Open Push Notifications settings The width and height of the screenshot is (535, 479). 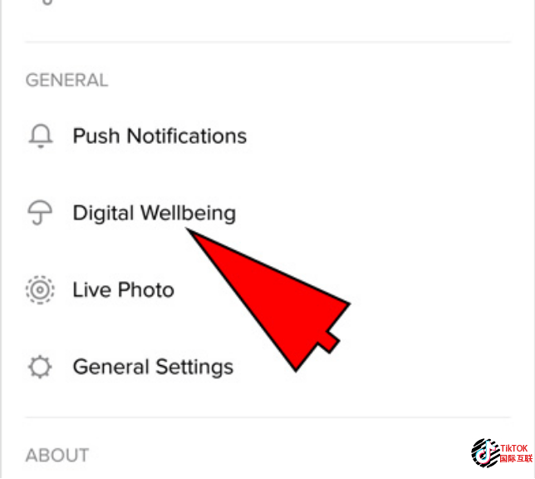(x=267, y=136)
